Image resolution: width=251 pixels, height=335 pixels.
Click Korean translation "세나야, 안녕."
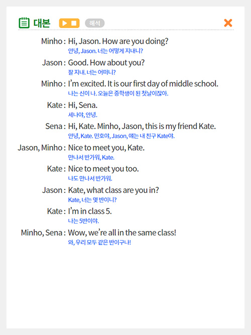pos(82,115)
